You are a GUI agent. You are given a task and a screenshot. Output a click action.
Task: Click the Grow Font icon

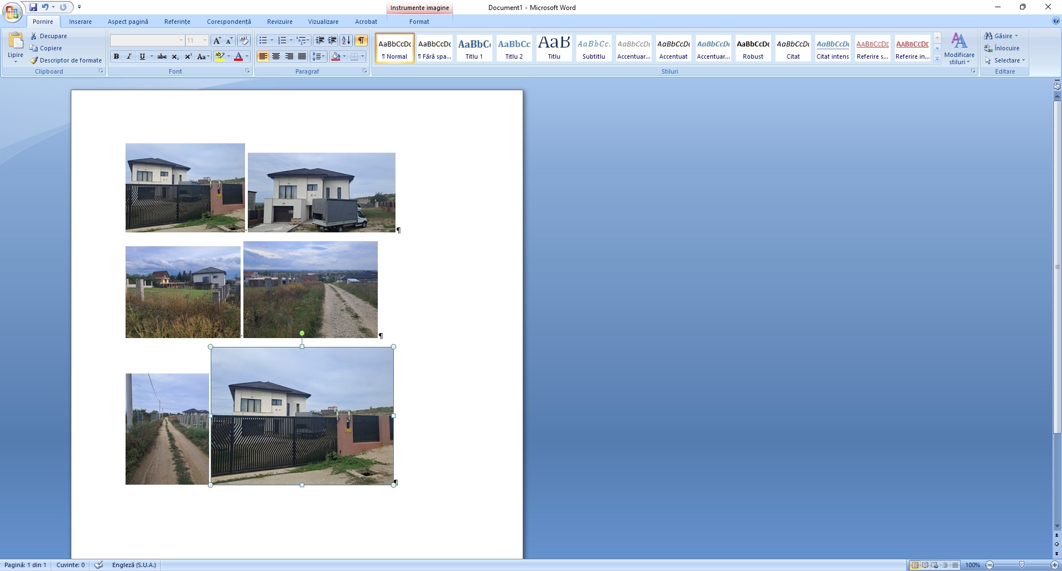tap(217, 40)
